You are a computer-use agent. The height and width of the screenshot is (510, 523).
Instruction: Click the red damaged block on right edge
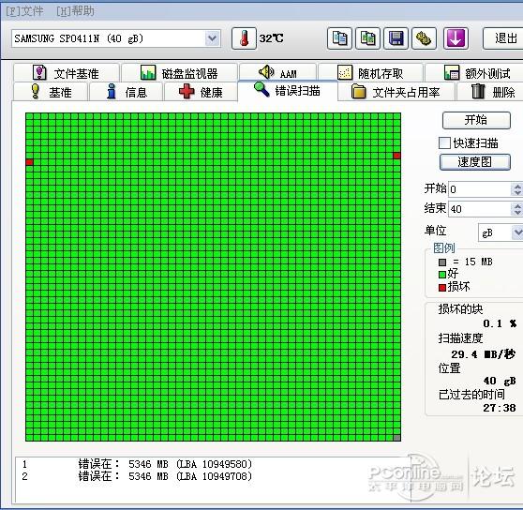(396, 156)
